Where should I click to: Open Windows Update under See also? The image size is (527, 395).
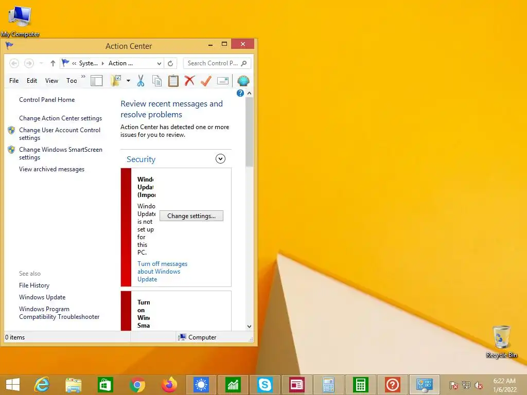42,297
